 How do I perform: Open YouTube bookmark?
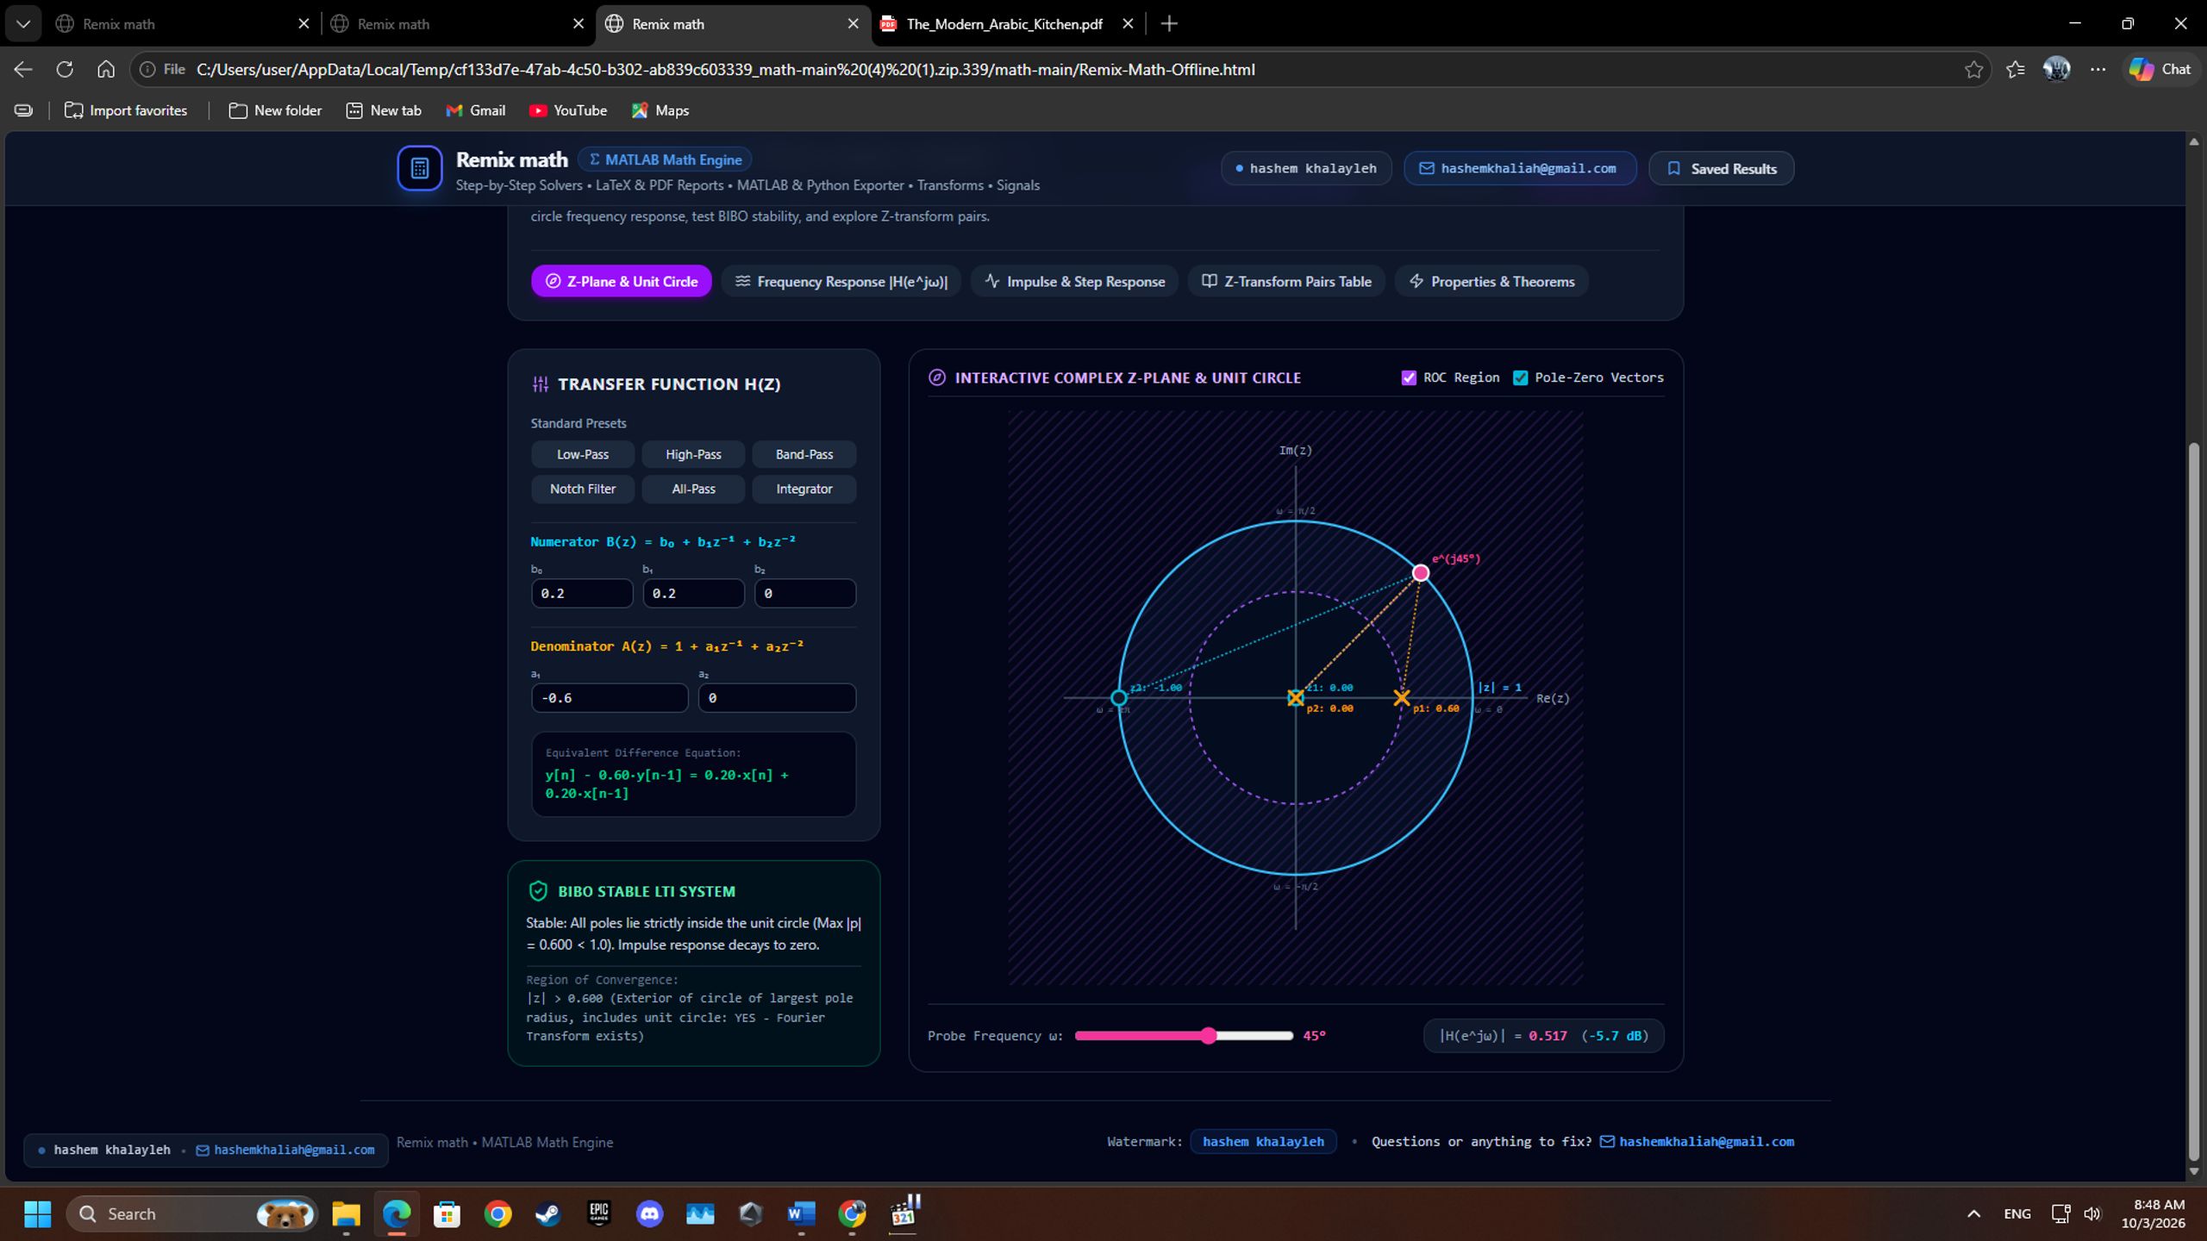[x=567, y=110]
